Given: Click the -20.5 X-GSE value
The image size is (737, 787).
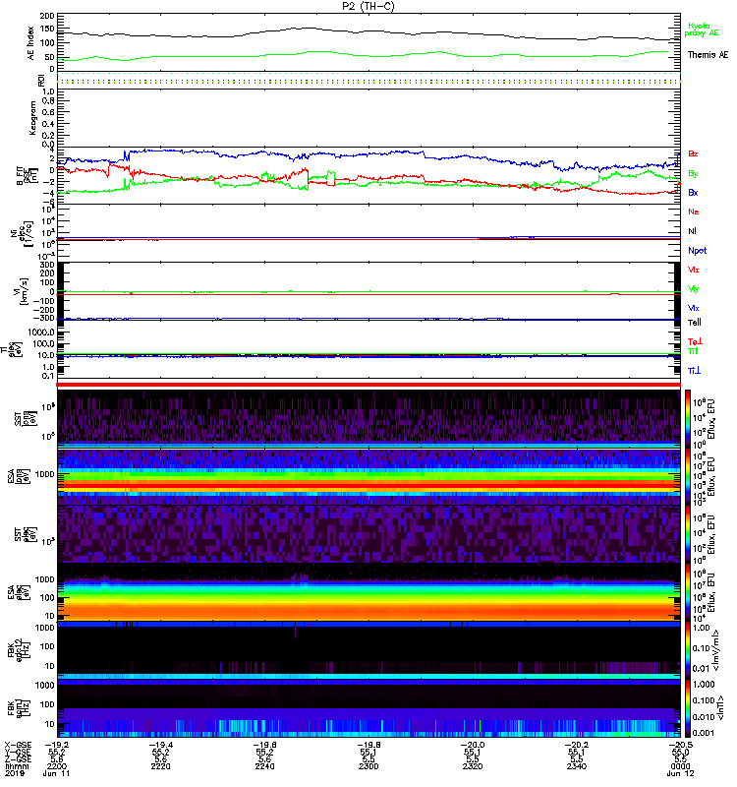Looking at the screenshot, I should 680,746.
